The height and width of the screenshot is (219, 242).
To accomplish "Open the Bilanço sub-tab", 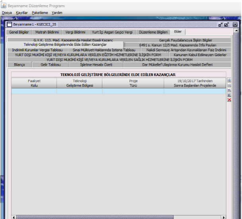I will coord(19,65).
